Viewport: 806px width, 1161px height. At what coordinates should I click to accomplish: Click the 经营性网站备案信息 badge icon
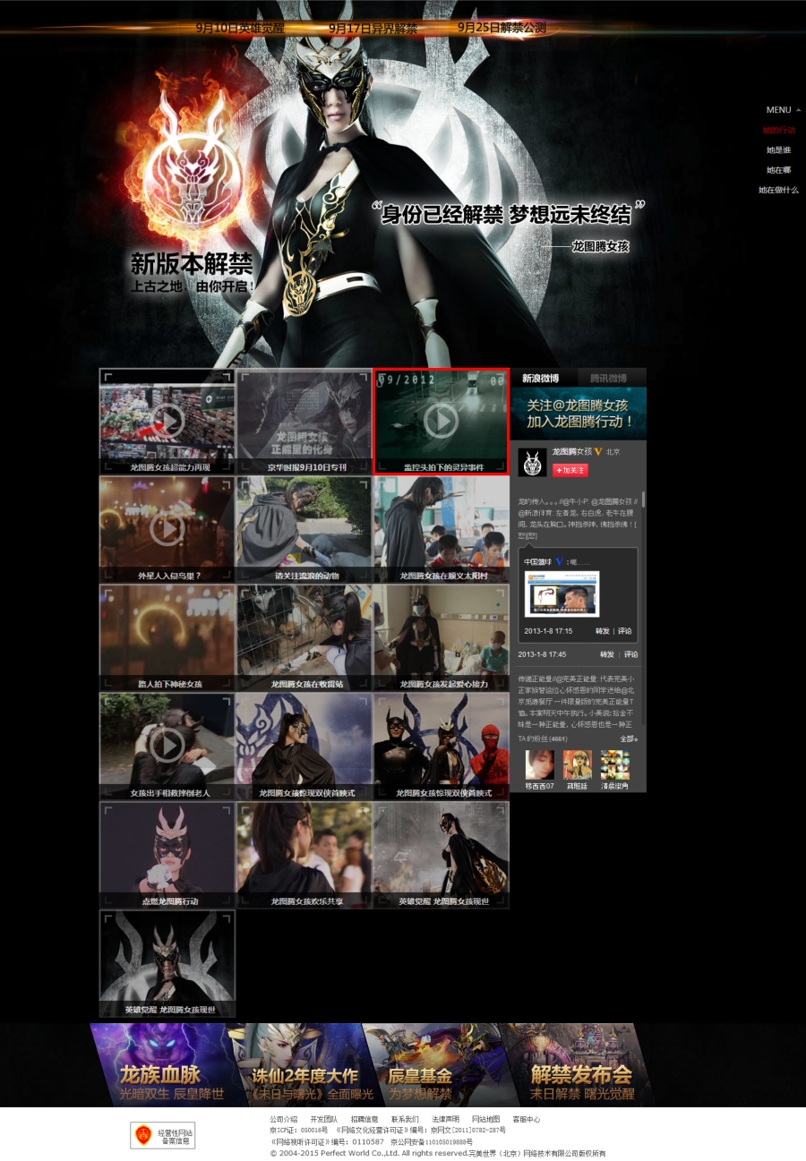point(162,1135)
